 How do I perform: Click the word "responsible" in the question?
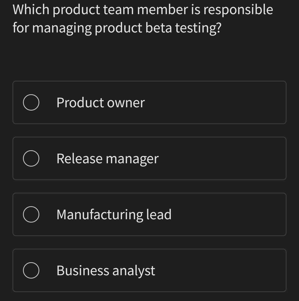(238, 10)
